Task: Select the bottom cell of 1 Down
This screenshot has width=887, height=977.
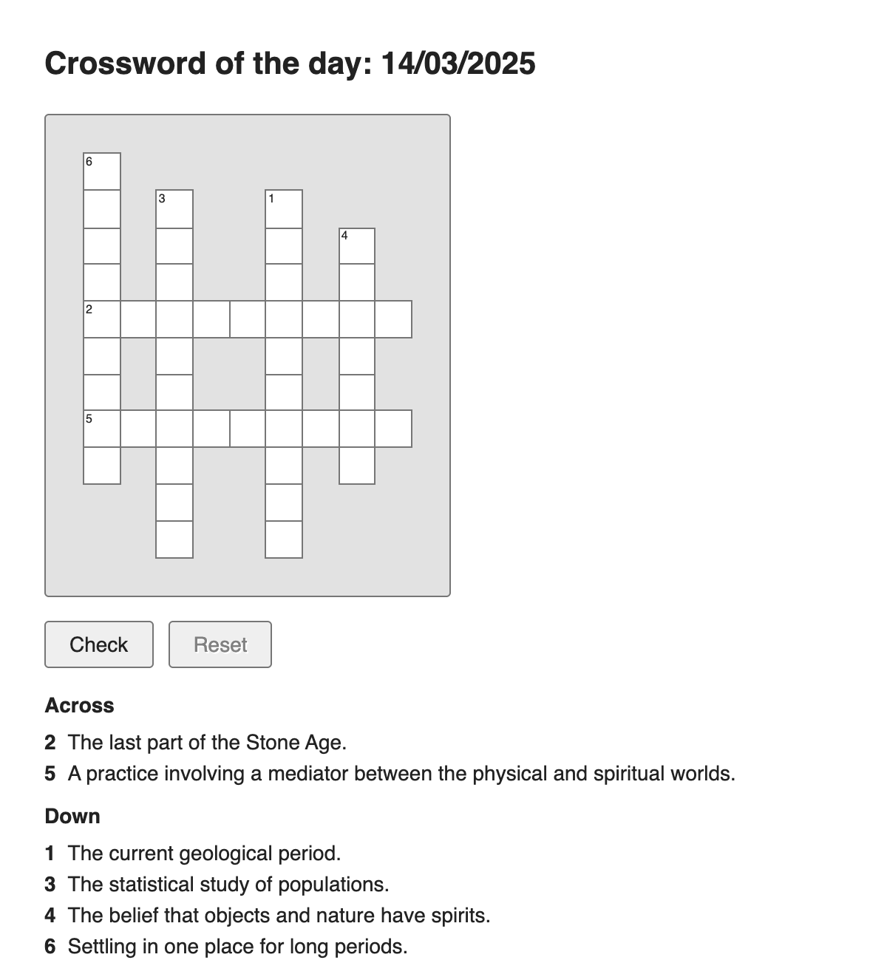Action: point(284,539)
